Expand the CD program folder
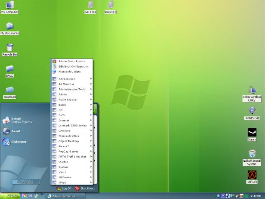The width and height of the screenshot is (265, 199). click(72, 110)
